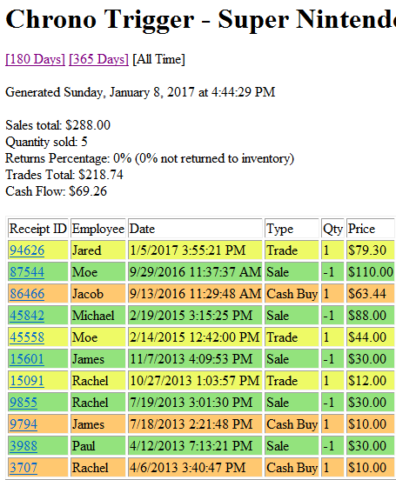Open receipt 94626
This screenshot has width=396, height=480.
(x=27, y=250)
